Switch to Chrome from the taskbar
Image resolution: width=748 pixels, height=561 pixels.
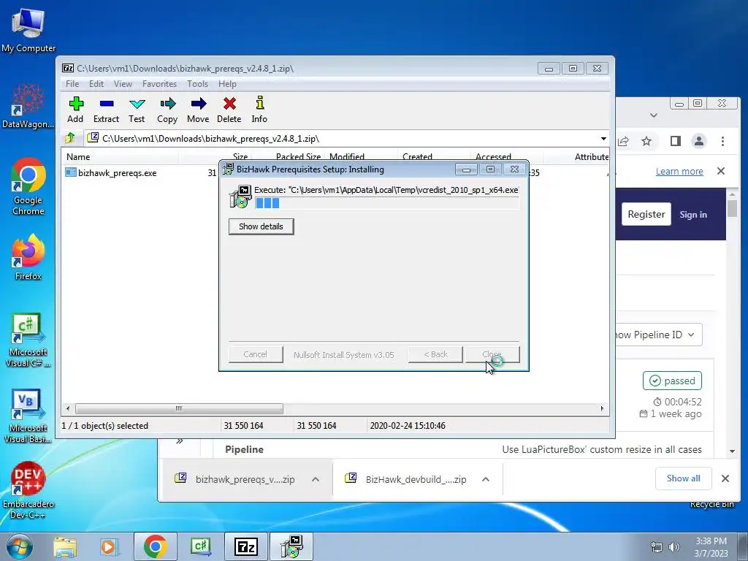[x=155, y=546]
